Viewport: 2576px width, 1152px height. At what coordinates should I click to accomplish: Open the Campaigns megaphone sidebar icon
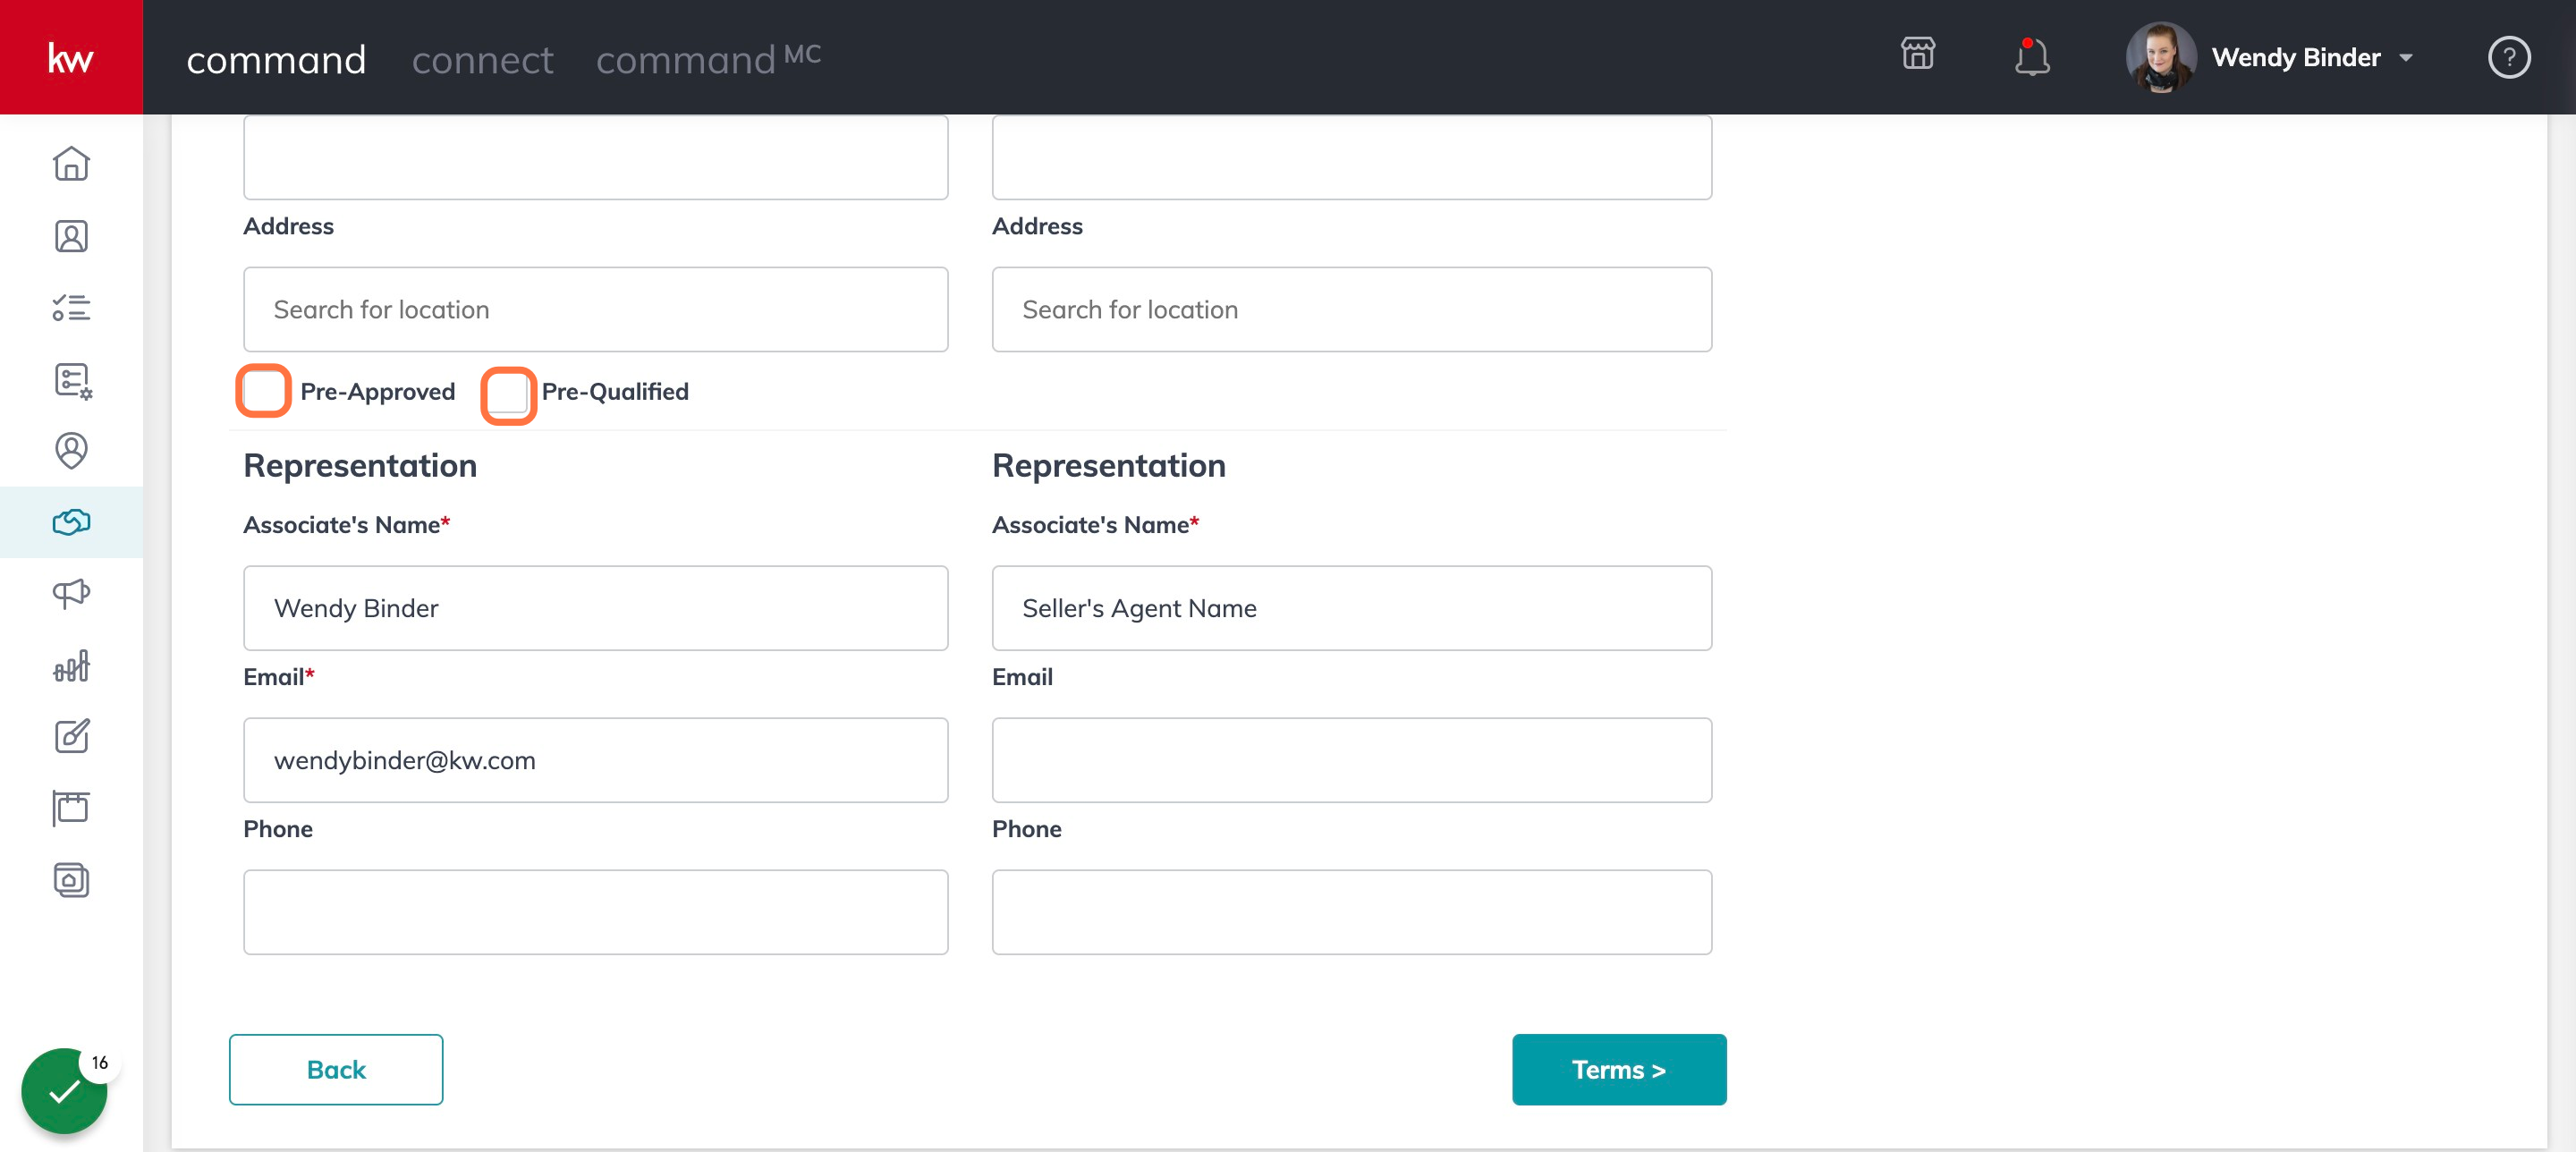(71, 594)
